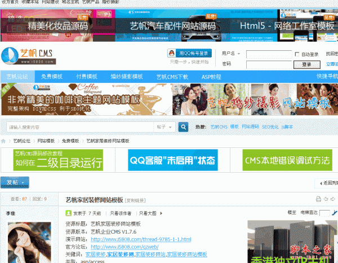Click the 只看该作者 link
Viewport: 338px width, 263px height.
coord(121,213)
